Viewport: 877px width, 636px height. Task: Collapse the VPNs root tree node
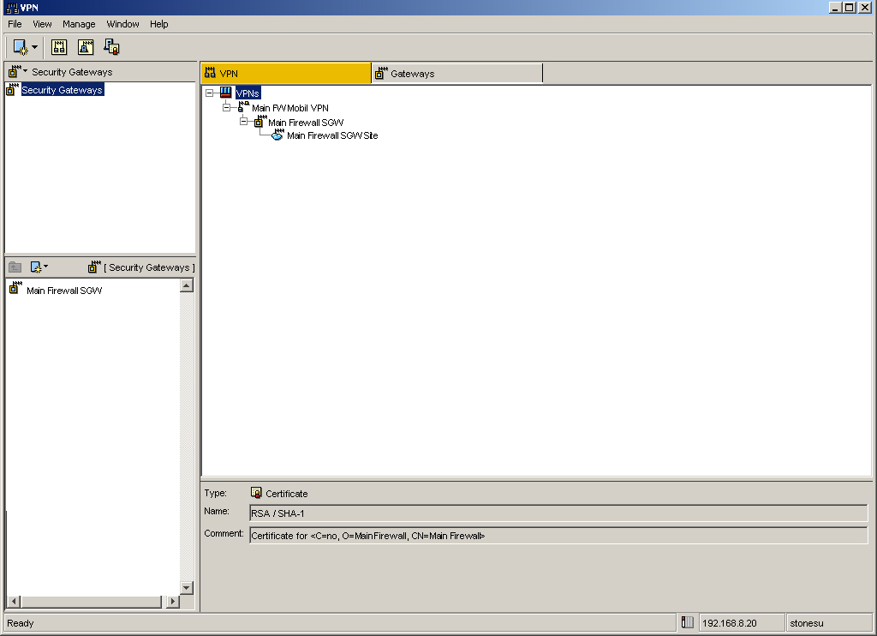click(210, 93)
